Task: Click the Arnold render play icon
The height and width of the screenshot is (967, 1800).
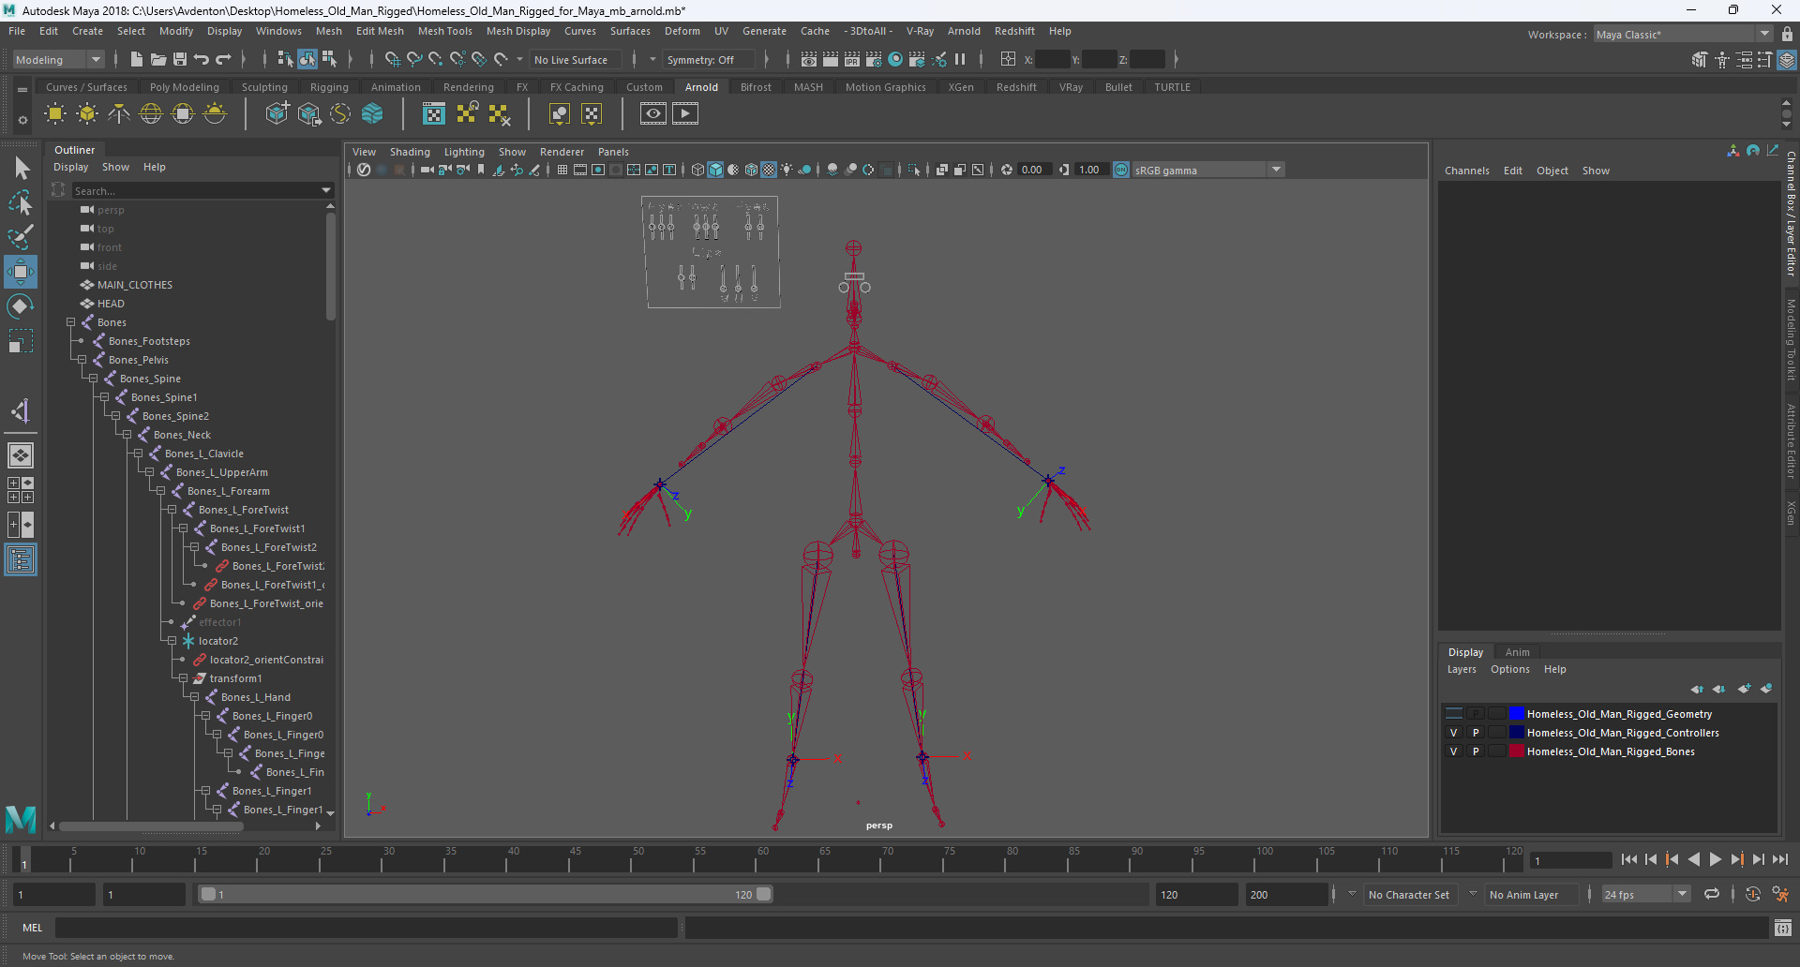Action: point(685,114)
